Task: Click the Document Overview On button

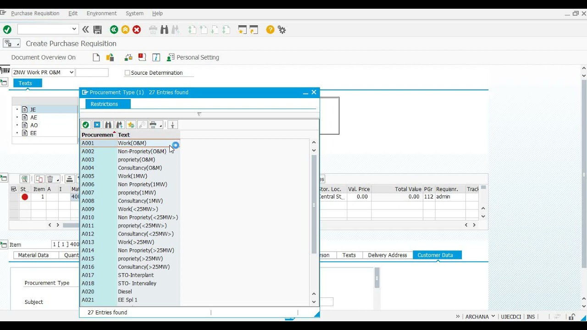Action: click(44, 57)
